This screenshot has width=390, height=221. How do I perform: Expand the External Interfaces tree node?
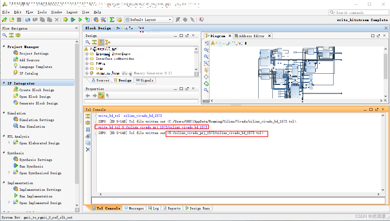(87, 54)
